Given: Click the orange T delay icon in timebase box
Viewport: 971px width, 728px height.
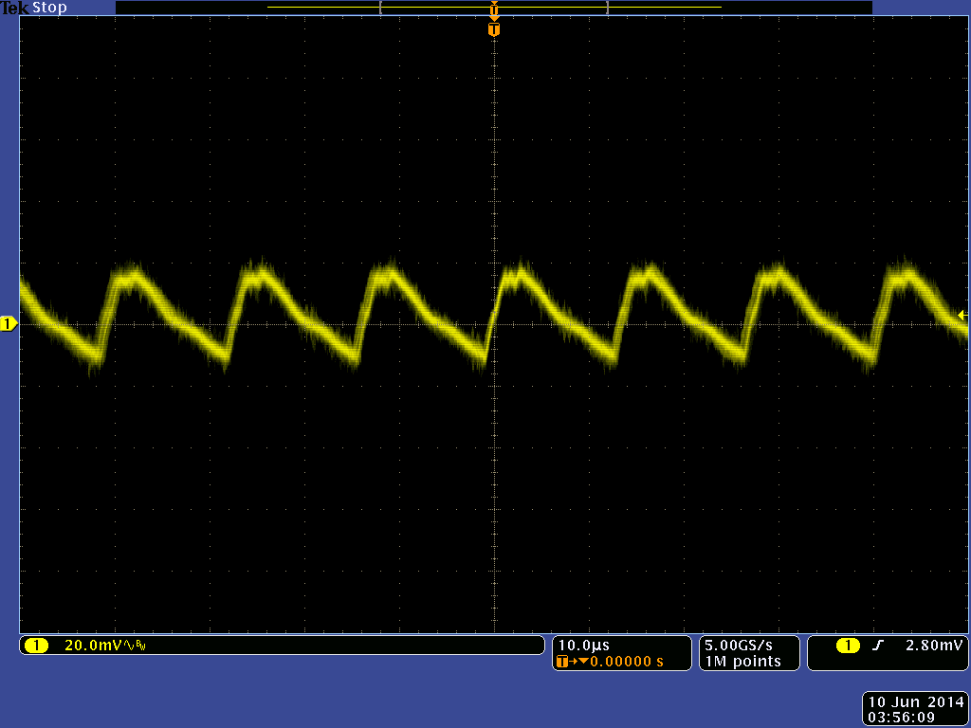Looking at the screenshot, I should (562, 662).
